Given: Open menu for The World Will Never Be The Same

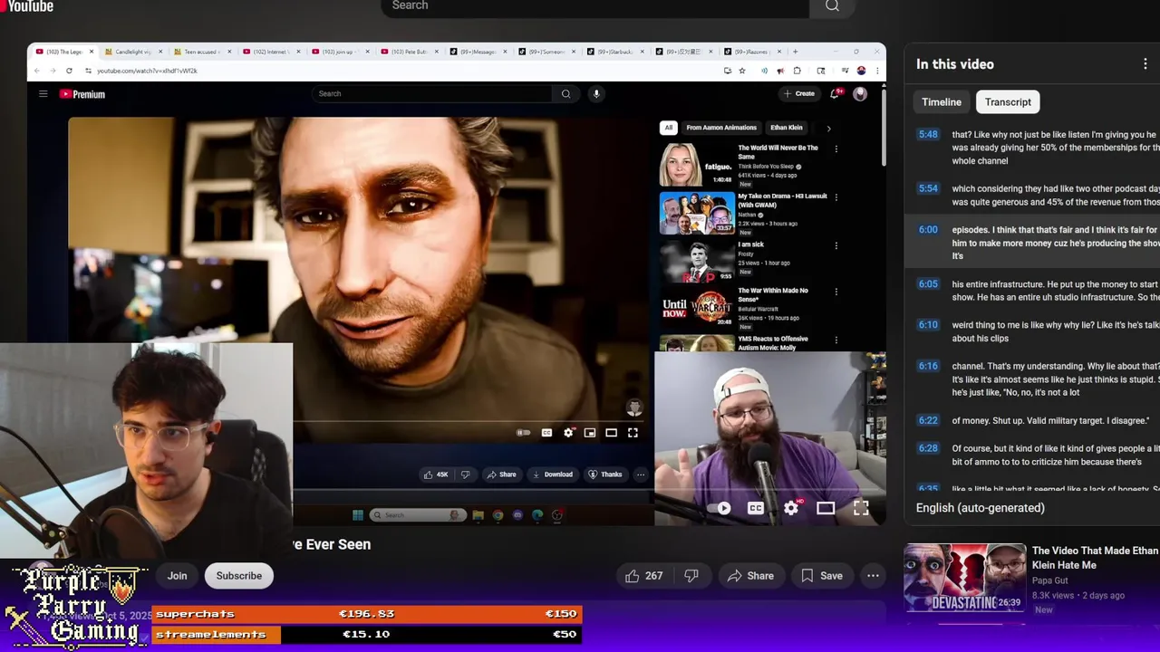Looking at the screenshot, I should [836, 149].
